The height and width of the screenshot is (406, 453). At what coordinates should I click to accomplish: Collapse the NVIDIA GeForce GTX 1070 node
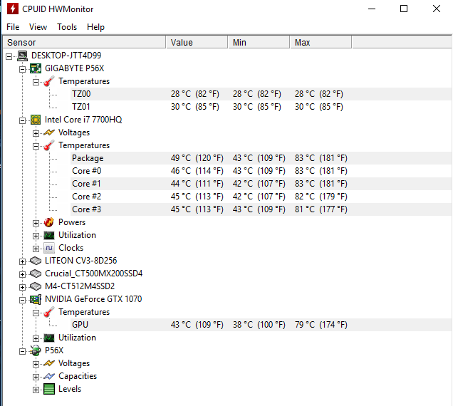(22, 300)
